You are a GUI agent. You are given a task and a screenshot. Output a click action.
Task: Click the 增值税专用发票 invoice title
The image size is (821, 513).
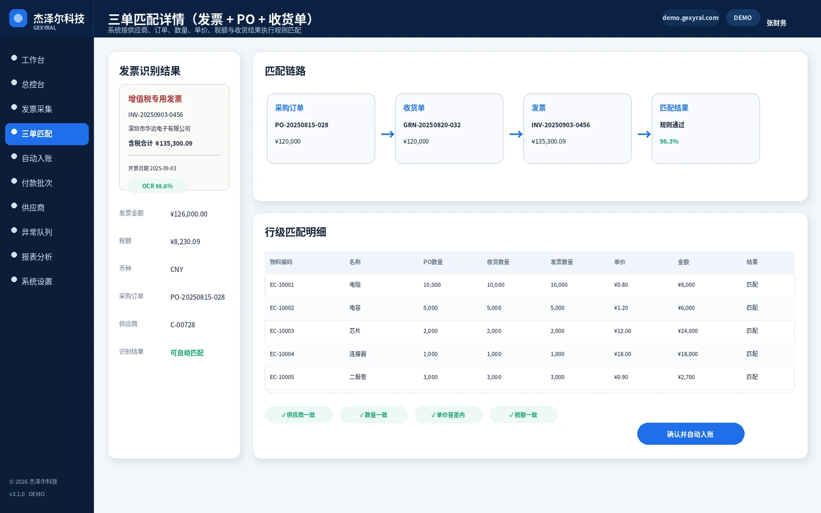coord(155,99)
